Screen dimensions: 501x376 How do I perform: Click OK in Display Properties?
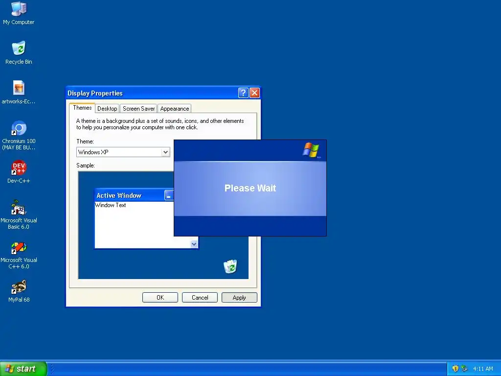click(160, 297)
